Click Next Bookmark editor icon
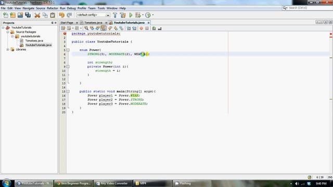 point(116,28)
